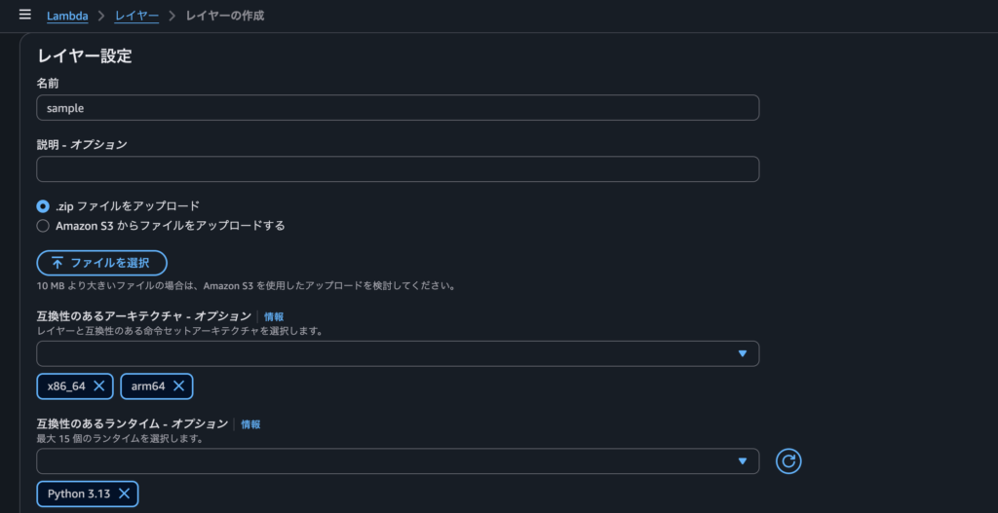Select Amazon S3 からファイルをアップロードする radio

[43, 226]
